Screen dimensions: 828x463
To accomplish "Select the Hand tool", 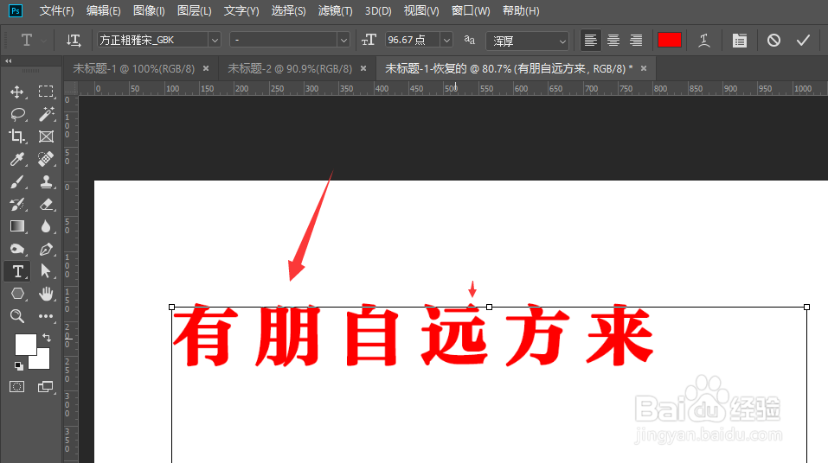I will pyautogui.click(x=46, y=294).
